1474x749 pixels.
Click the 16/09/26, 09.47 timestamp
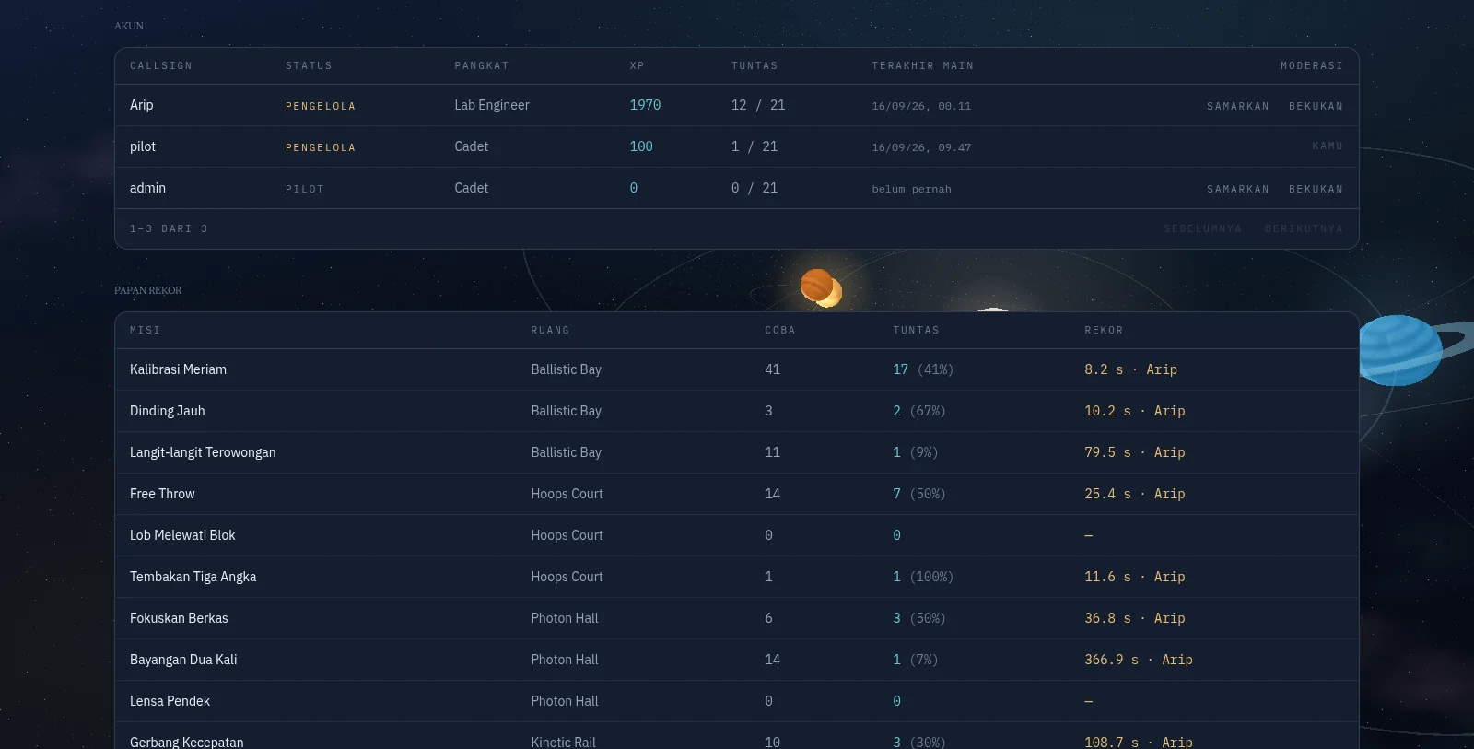[921, 147]
